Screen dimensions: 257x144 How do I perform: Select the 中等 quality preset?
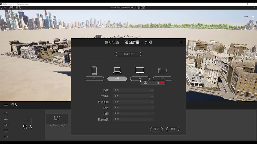click(117, 79)
